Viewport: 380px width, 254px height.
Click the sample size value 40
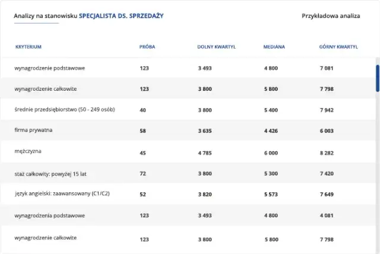142,110
